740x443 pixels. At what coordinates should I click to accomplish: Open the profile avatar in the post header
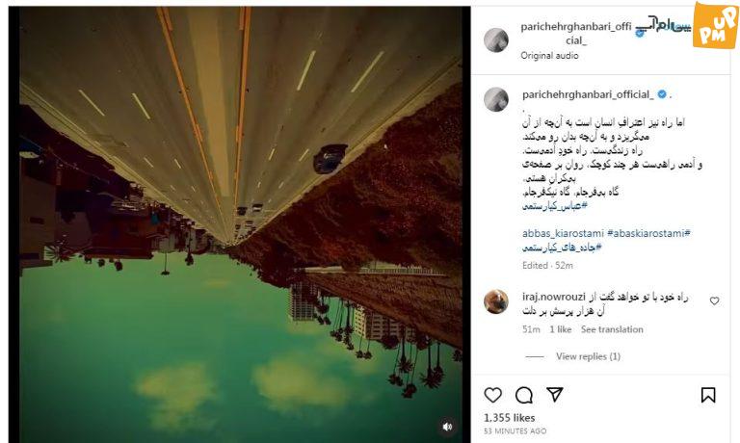coord(496,39)
